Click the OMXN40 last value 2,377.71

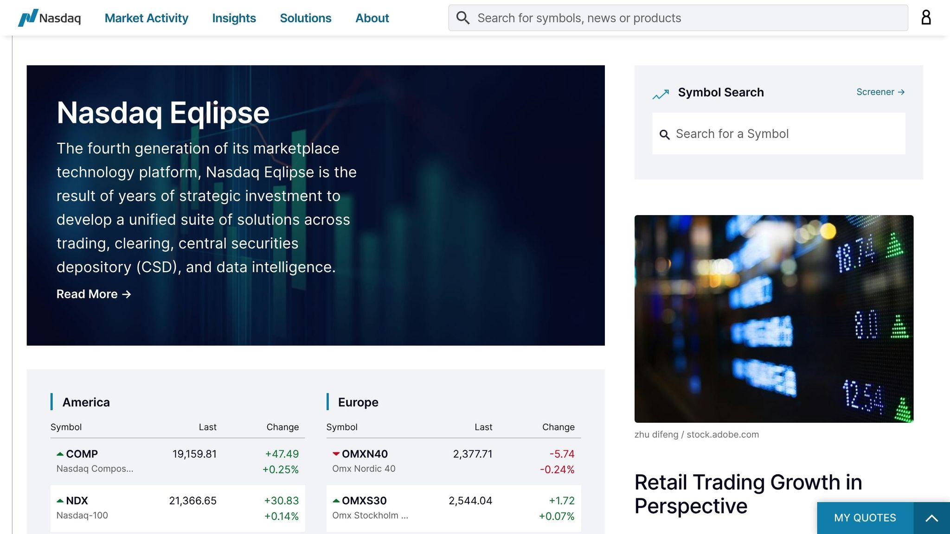tap(473, 454)
